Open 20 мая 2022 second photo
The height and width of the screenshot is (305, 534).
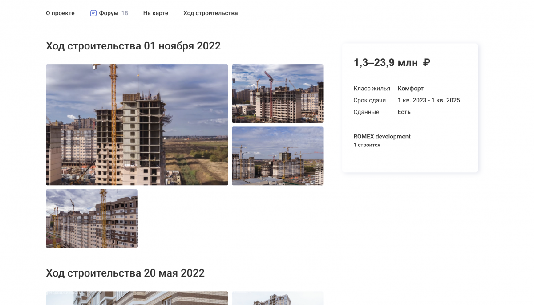coord(278,298)
